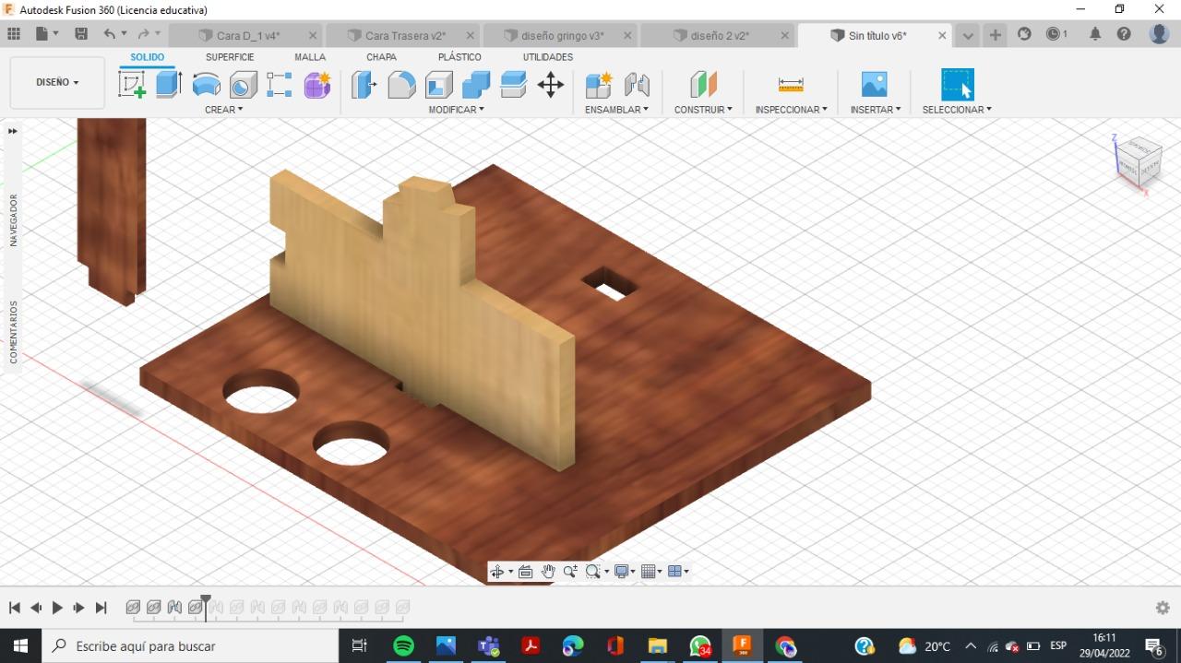Switch to the UTILIDADES tab

pyautogui.click(x=548, y=57)
